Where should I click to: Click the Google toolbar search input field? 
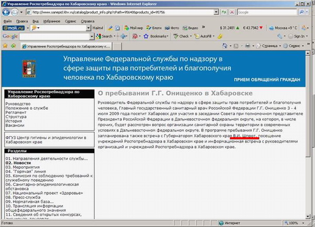pos(58,37)
